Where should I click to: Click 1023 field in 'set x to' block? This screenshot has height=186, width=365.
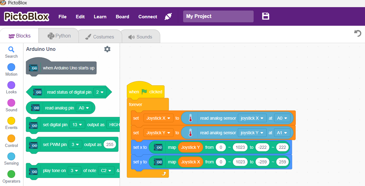point(240,147)
